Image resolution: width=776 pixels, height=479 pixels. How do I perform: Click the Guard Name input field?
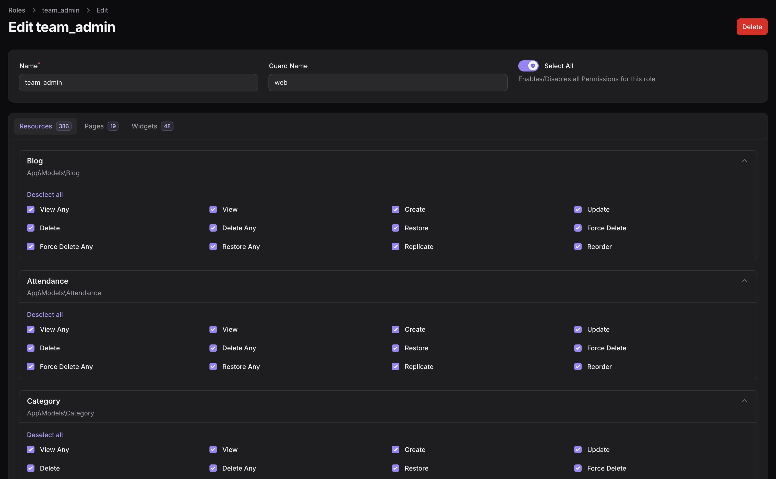pyautogui.click(x=388, y=83)
